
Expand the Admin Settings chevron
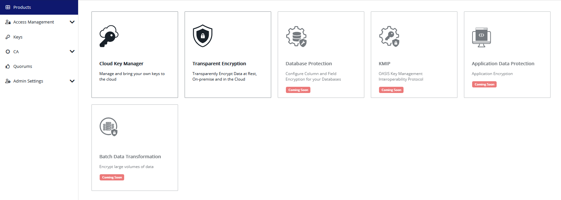[72, 81]
